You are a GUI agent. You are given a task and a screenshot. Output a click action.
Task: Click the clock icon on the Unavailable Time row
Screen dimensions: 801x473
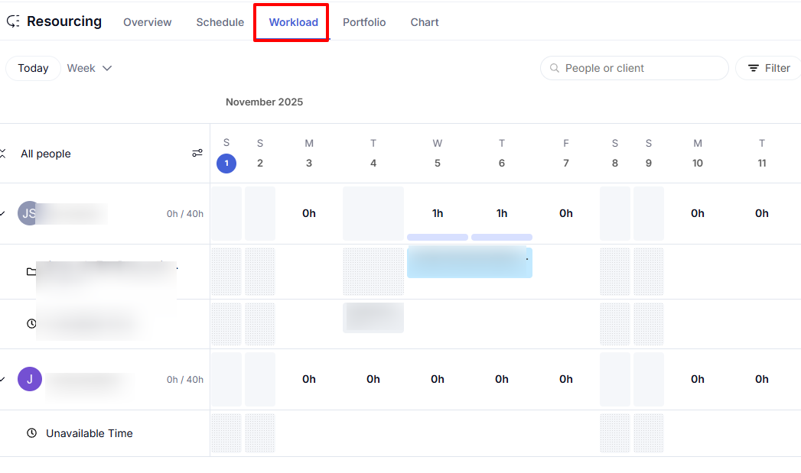pos(31,433)
